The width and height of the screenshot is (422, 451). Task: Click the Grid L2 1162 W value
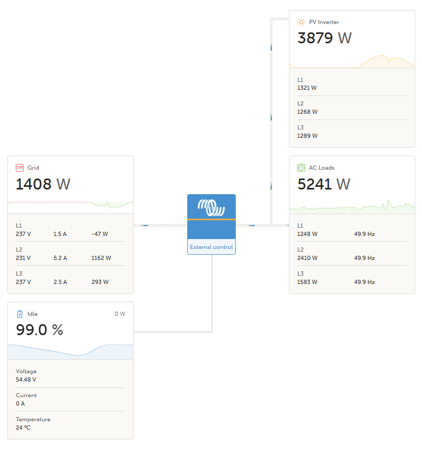(101, 258)
